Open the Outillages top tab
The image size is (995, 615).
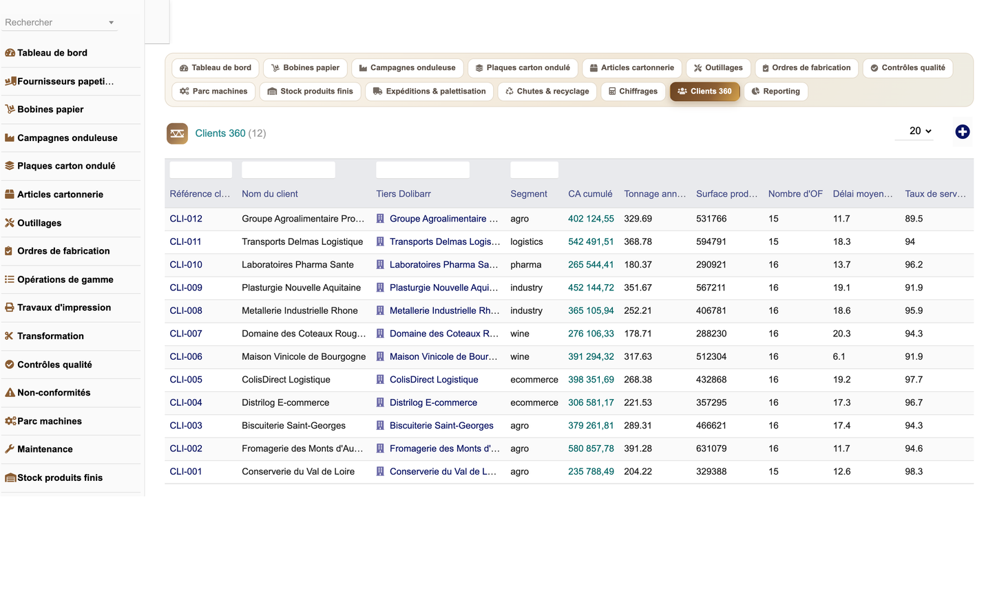718,68
